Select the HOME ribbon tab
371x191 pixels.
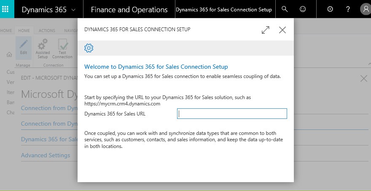click(x=24, y=30)
